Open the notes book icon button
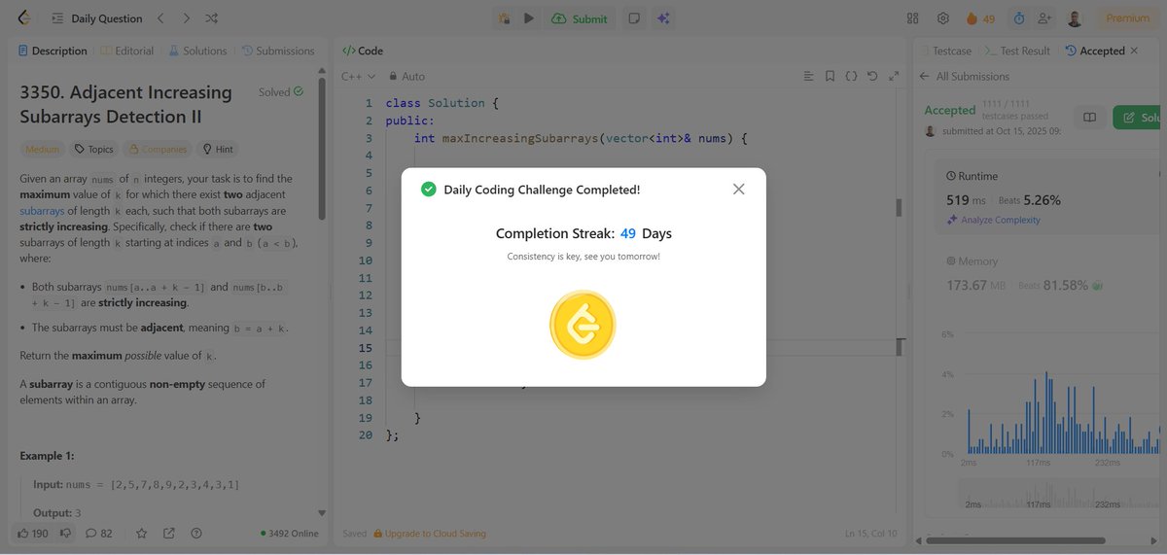 click(x=1089, y=118)
